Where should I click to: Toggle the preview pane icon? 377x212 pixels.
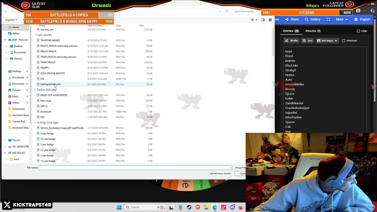(263, 20)
